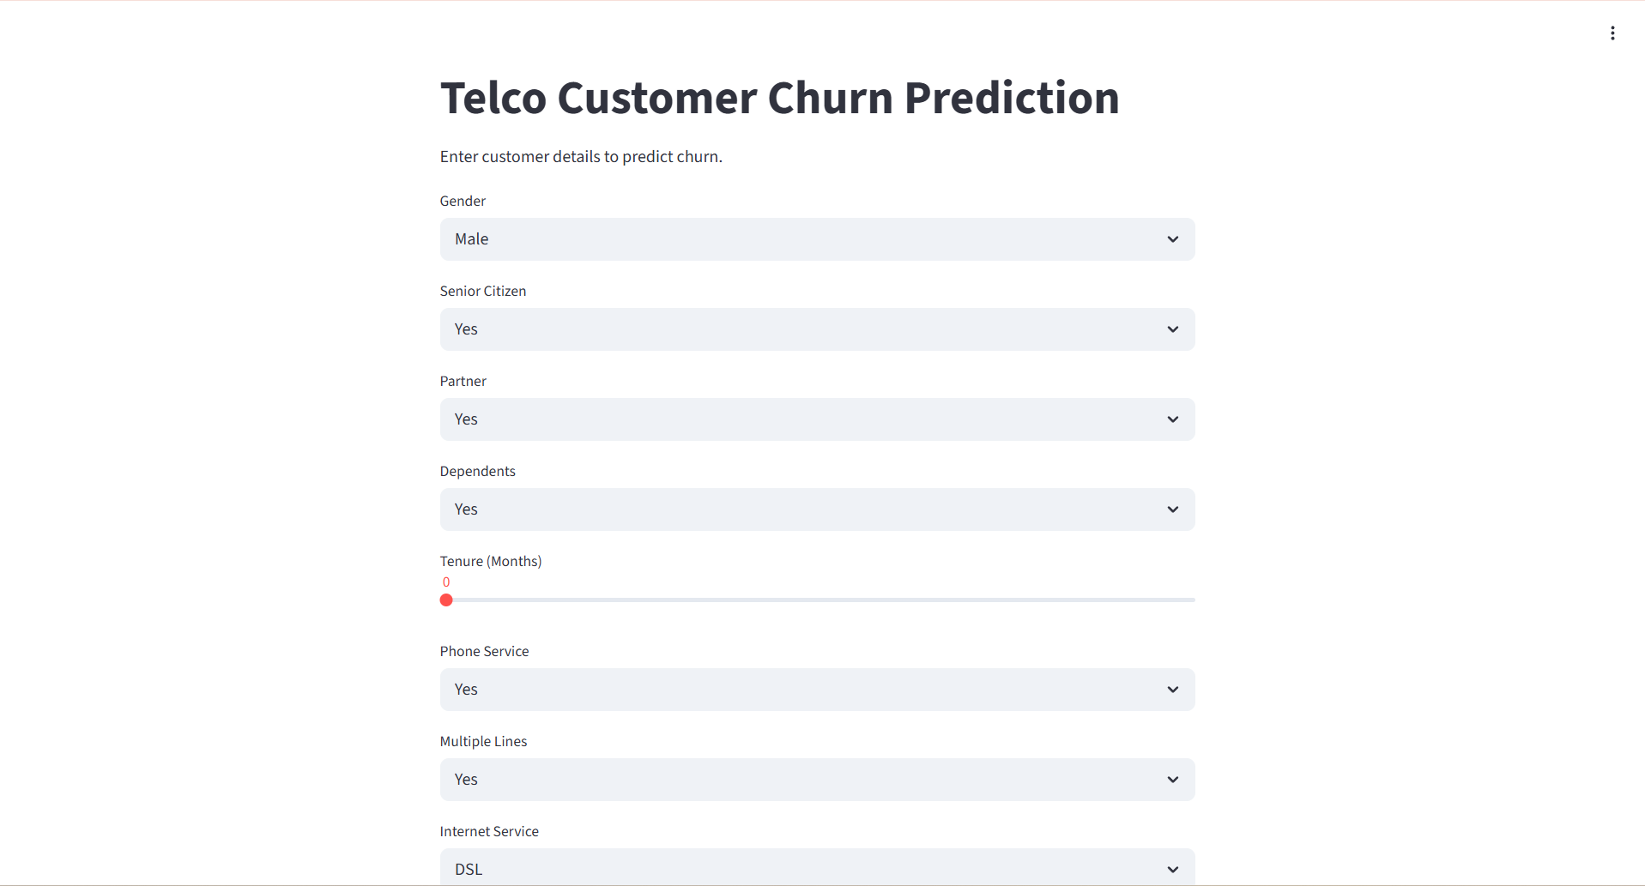
Task: Click the churn instruction description text
Action: coord(581,156)
